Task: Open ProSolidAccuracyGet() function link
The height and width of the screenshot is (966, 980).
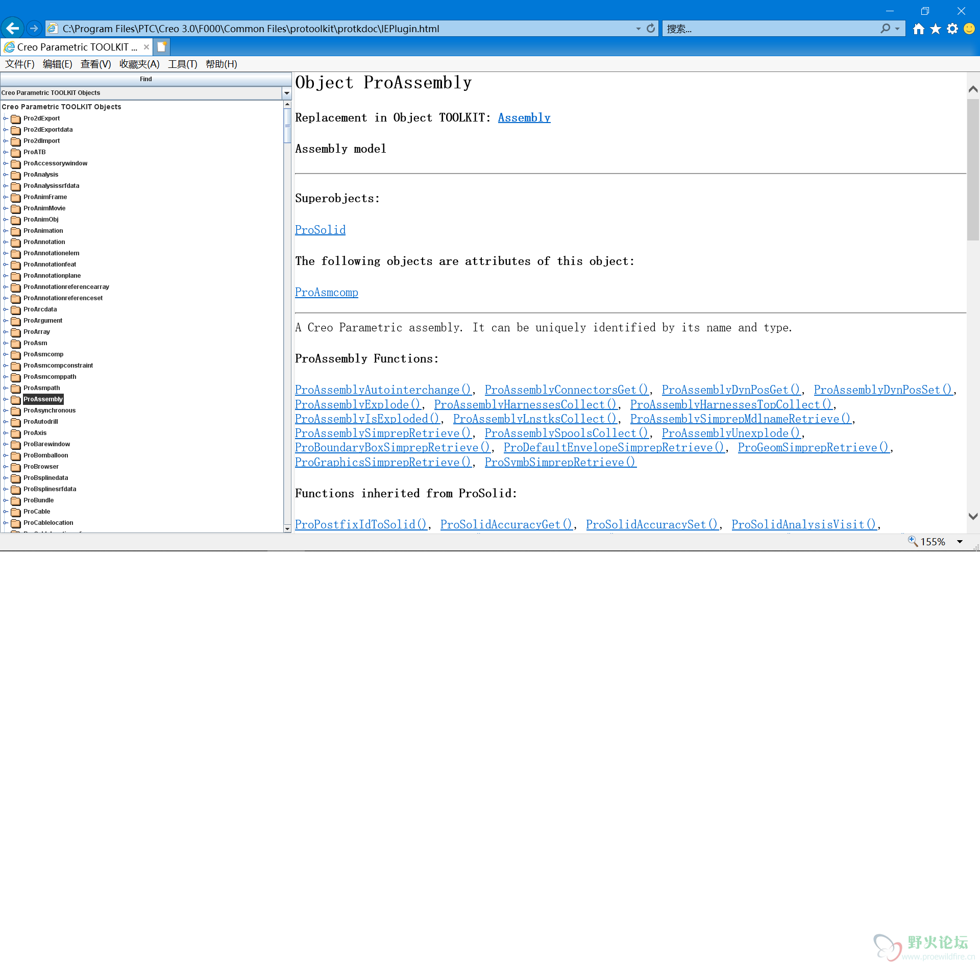Action: click(x=506, y=524)
